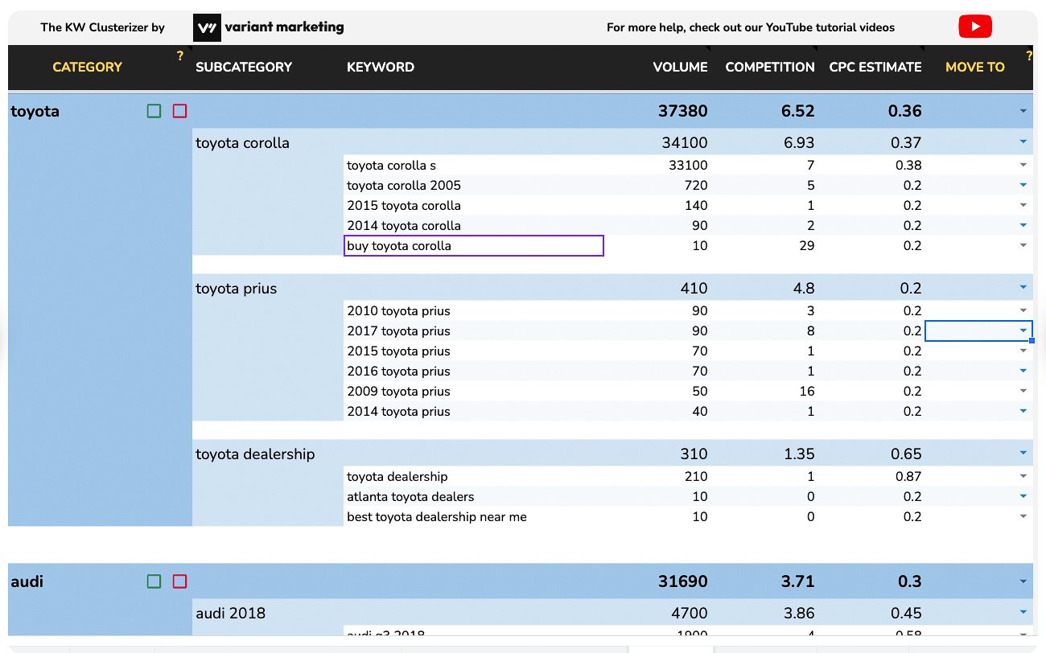
Task: Click toyota corolla s volume 33100
Action: [688, 165]
